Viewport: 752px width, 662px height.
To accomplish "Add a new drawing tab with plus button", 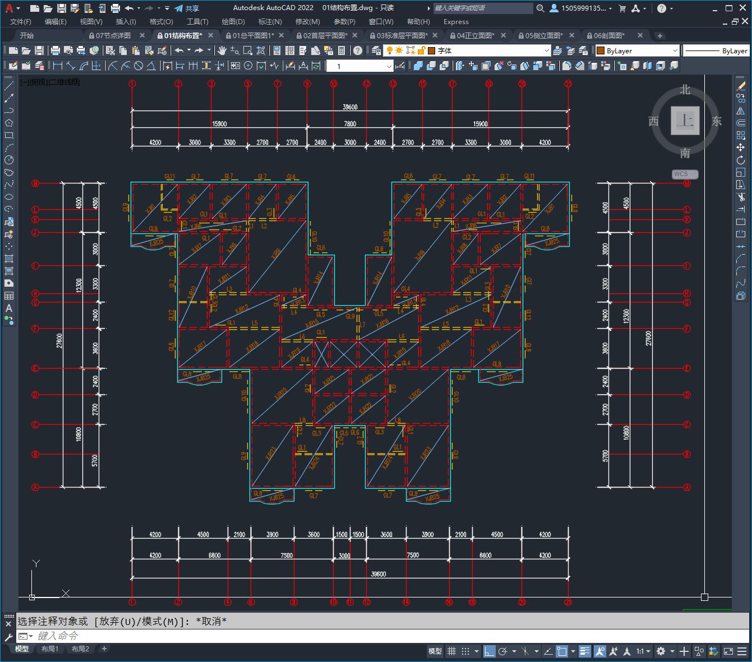I will (x=660, y=35).
